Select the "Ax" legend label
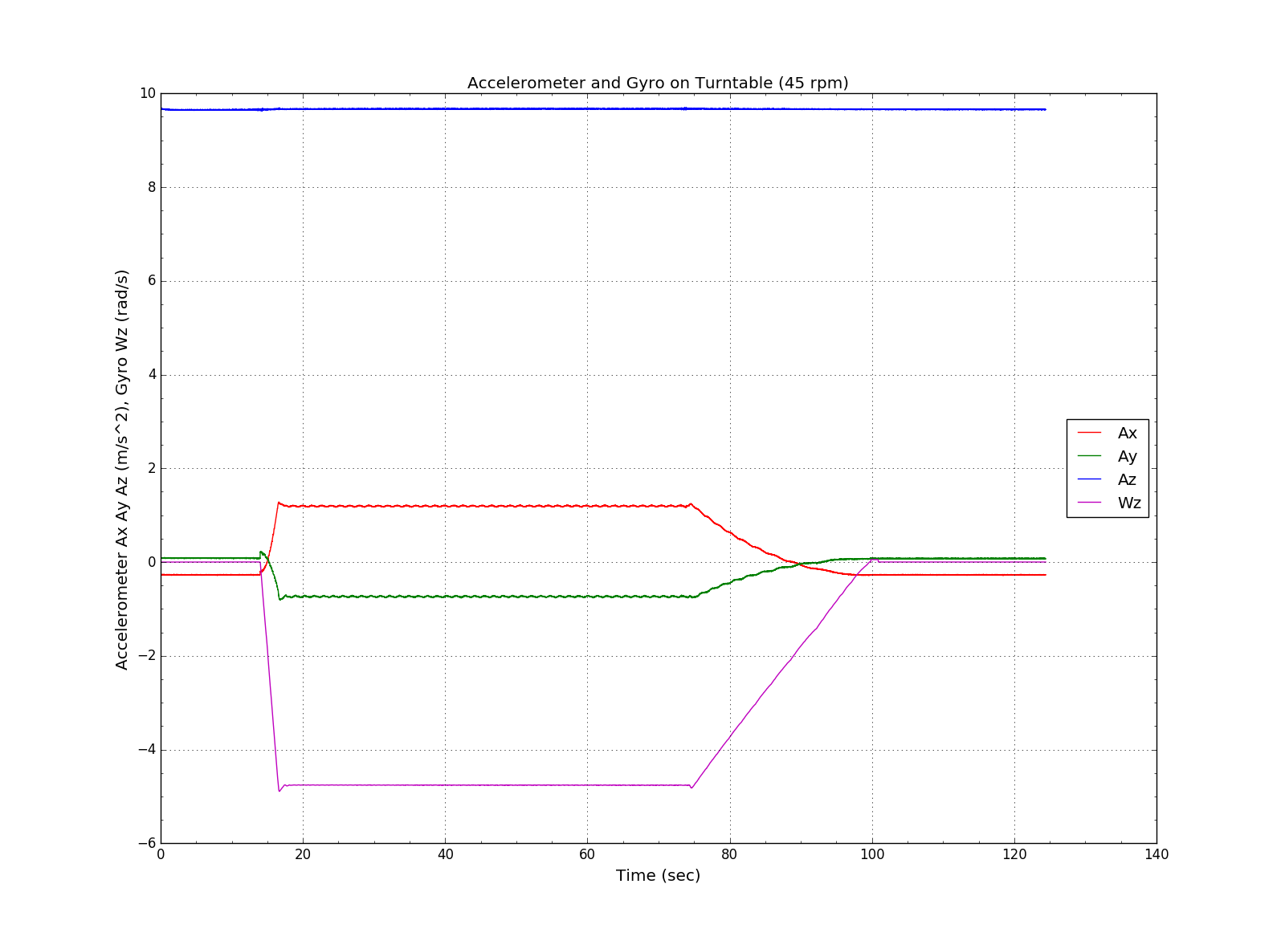This screenshot has width=1285, height=937. 1127,434
